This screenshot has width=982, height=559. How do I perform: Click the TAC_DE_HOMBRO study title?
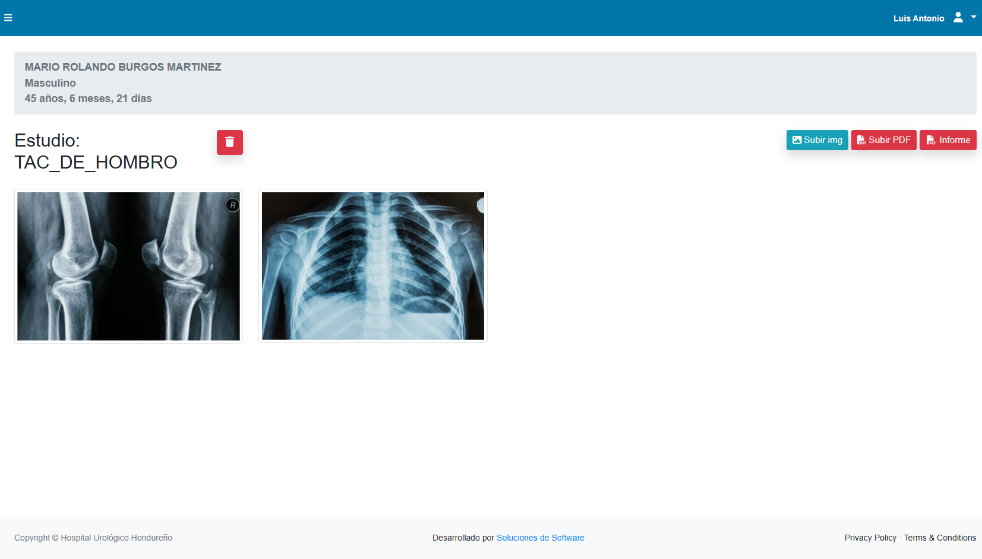pos(96,162)
